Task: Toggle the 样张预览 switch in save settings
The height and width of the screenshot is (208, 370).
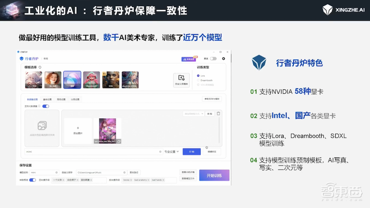Action: [x=33, y=180]
